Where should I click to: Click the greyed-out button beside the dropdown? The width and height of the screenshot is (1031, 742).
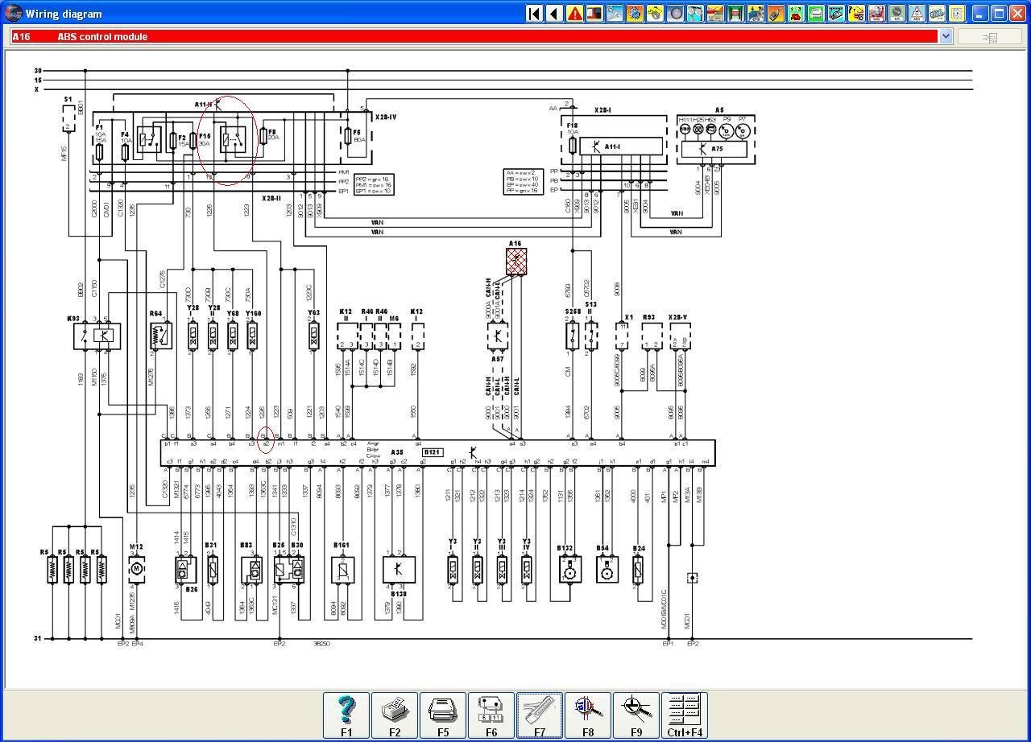click(x=989, y=37)
